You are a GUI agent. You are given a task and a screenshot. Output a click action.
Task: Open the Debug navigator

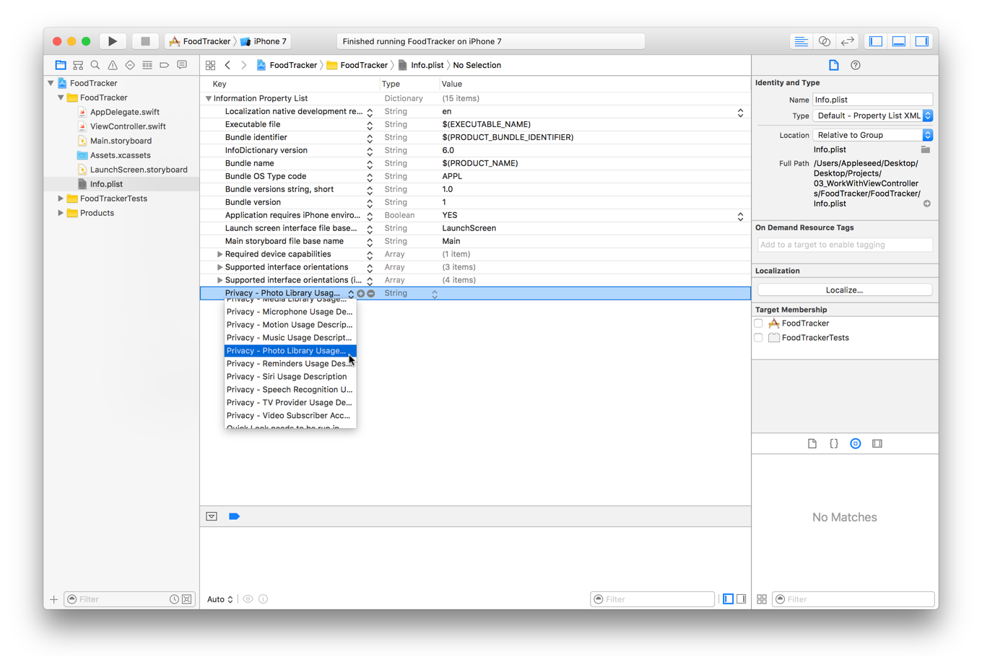147,65
